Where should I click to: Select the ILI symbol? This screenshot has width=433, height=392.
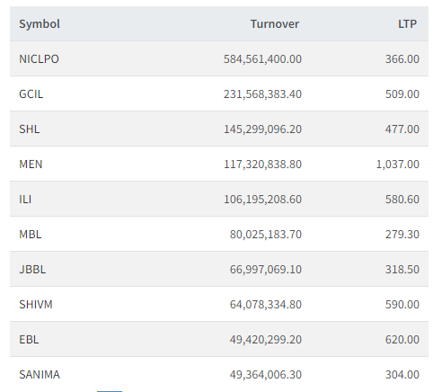tap(25, 200)
